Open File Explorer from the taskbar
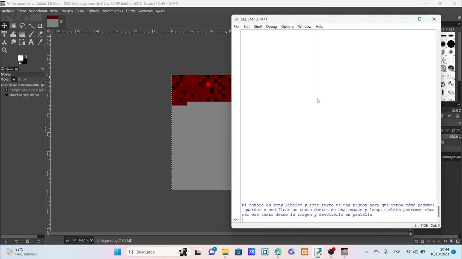Image resolution: width=462 pixels, height=259 pixels. [225, 252]
